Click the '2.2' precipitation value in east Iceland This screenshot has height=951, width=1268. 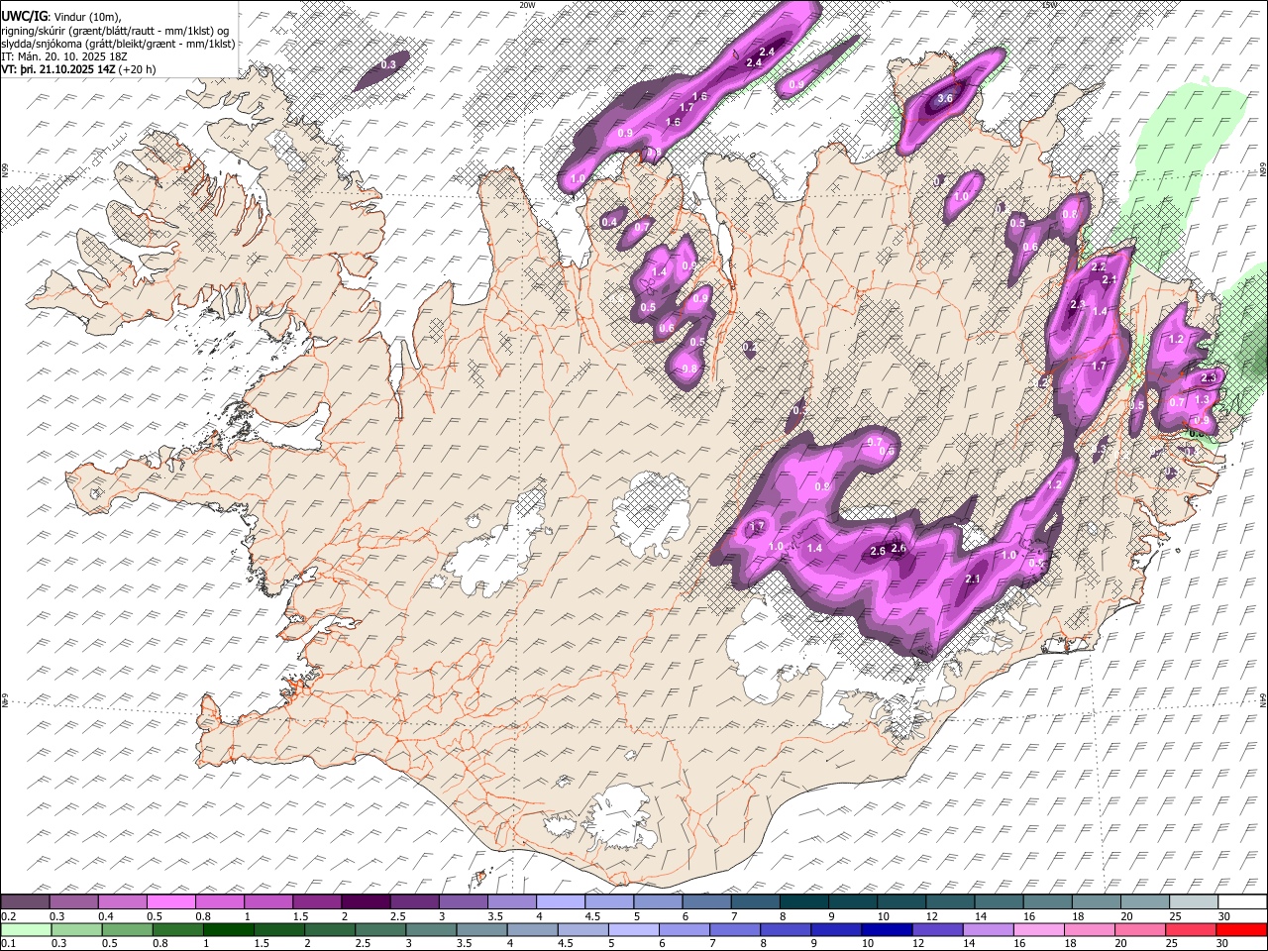1098,267
